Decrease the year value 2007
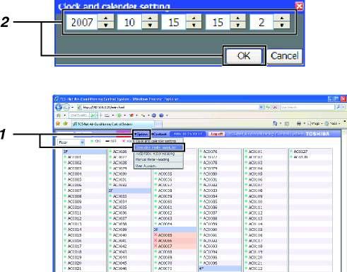 point(105,25)
